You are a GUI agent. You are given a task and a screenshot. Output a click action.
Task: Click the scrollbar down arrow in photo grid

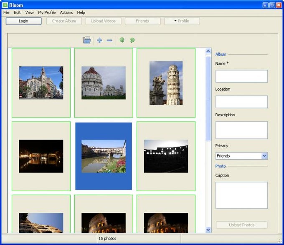pos(208,230)
